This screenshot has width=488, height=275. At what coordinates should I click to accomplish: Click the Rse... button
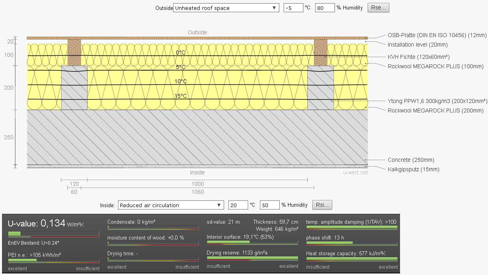click(x=378, y=8)
